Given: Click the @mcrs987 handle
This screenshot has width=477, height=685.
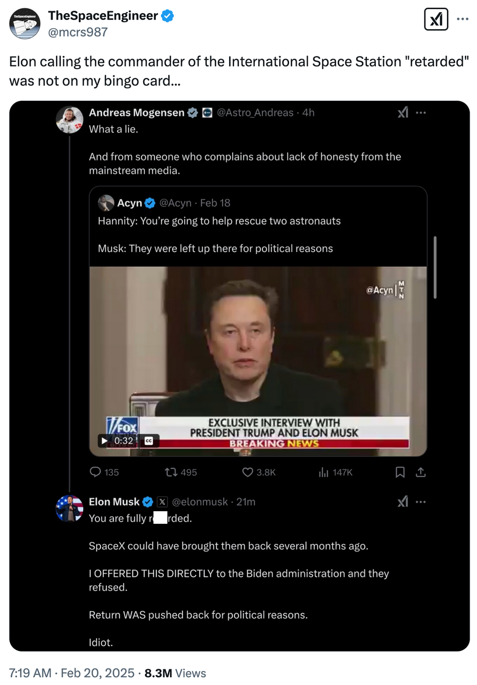Looking at the screenshot, I should [78, 32].
